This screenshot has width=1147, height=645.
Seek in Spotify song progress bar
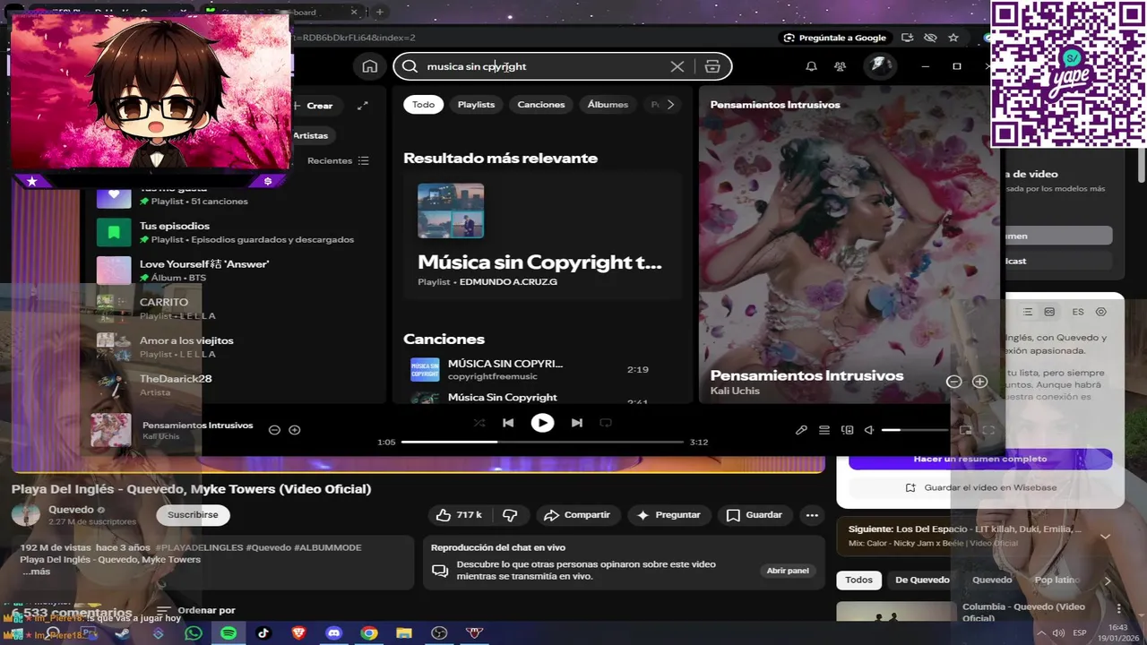click(x=542, y=442)
